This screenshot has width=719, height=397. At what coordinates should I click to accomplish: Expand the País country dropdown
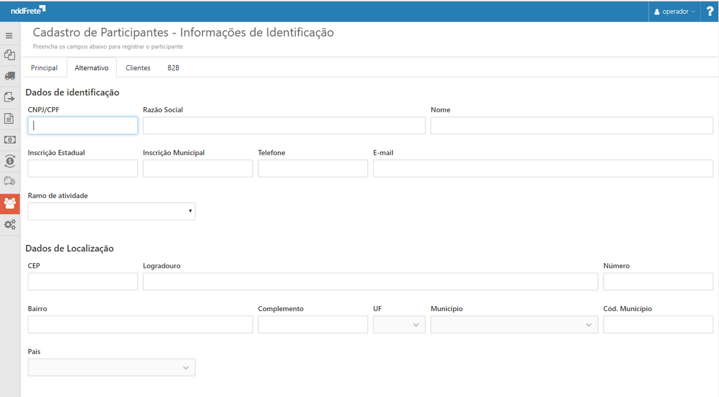[111, 367]
